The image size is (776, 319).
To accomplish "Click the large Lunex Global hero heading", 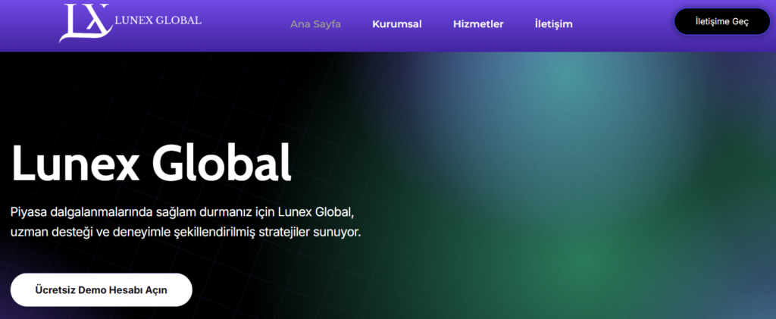I will [x=151, y=163].
